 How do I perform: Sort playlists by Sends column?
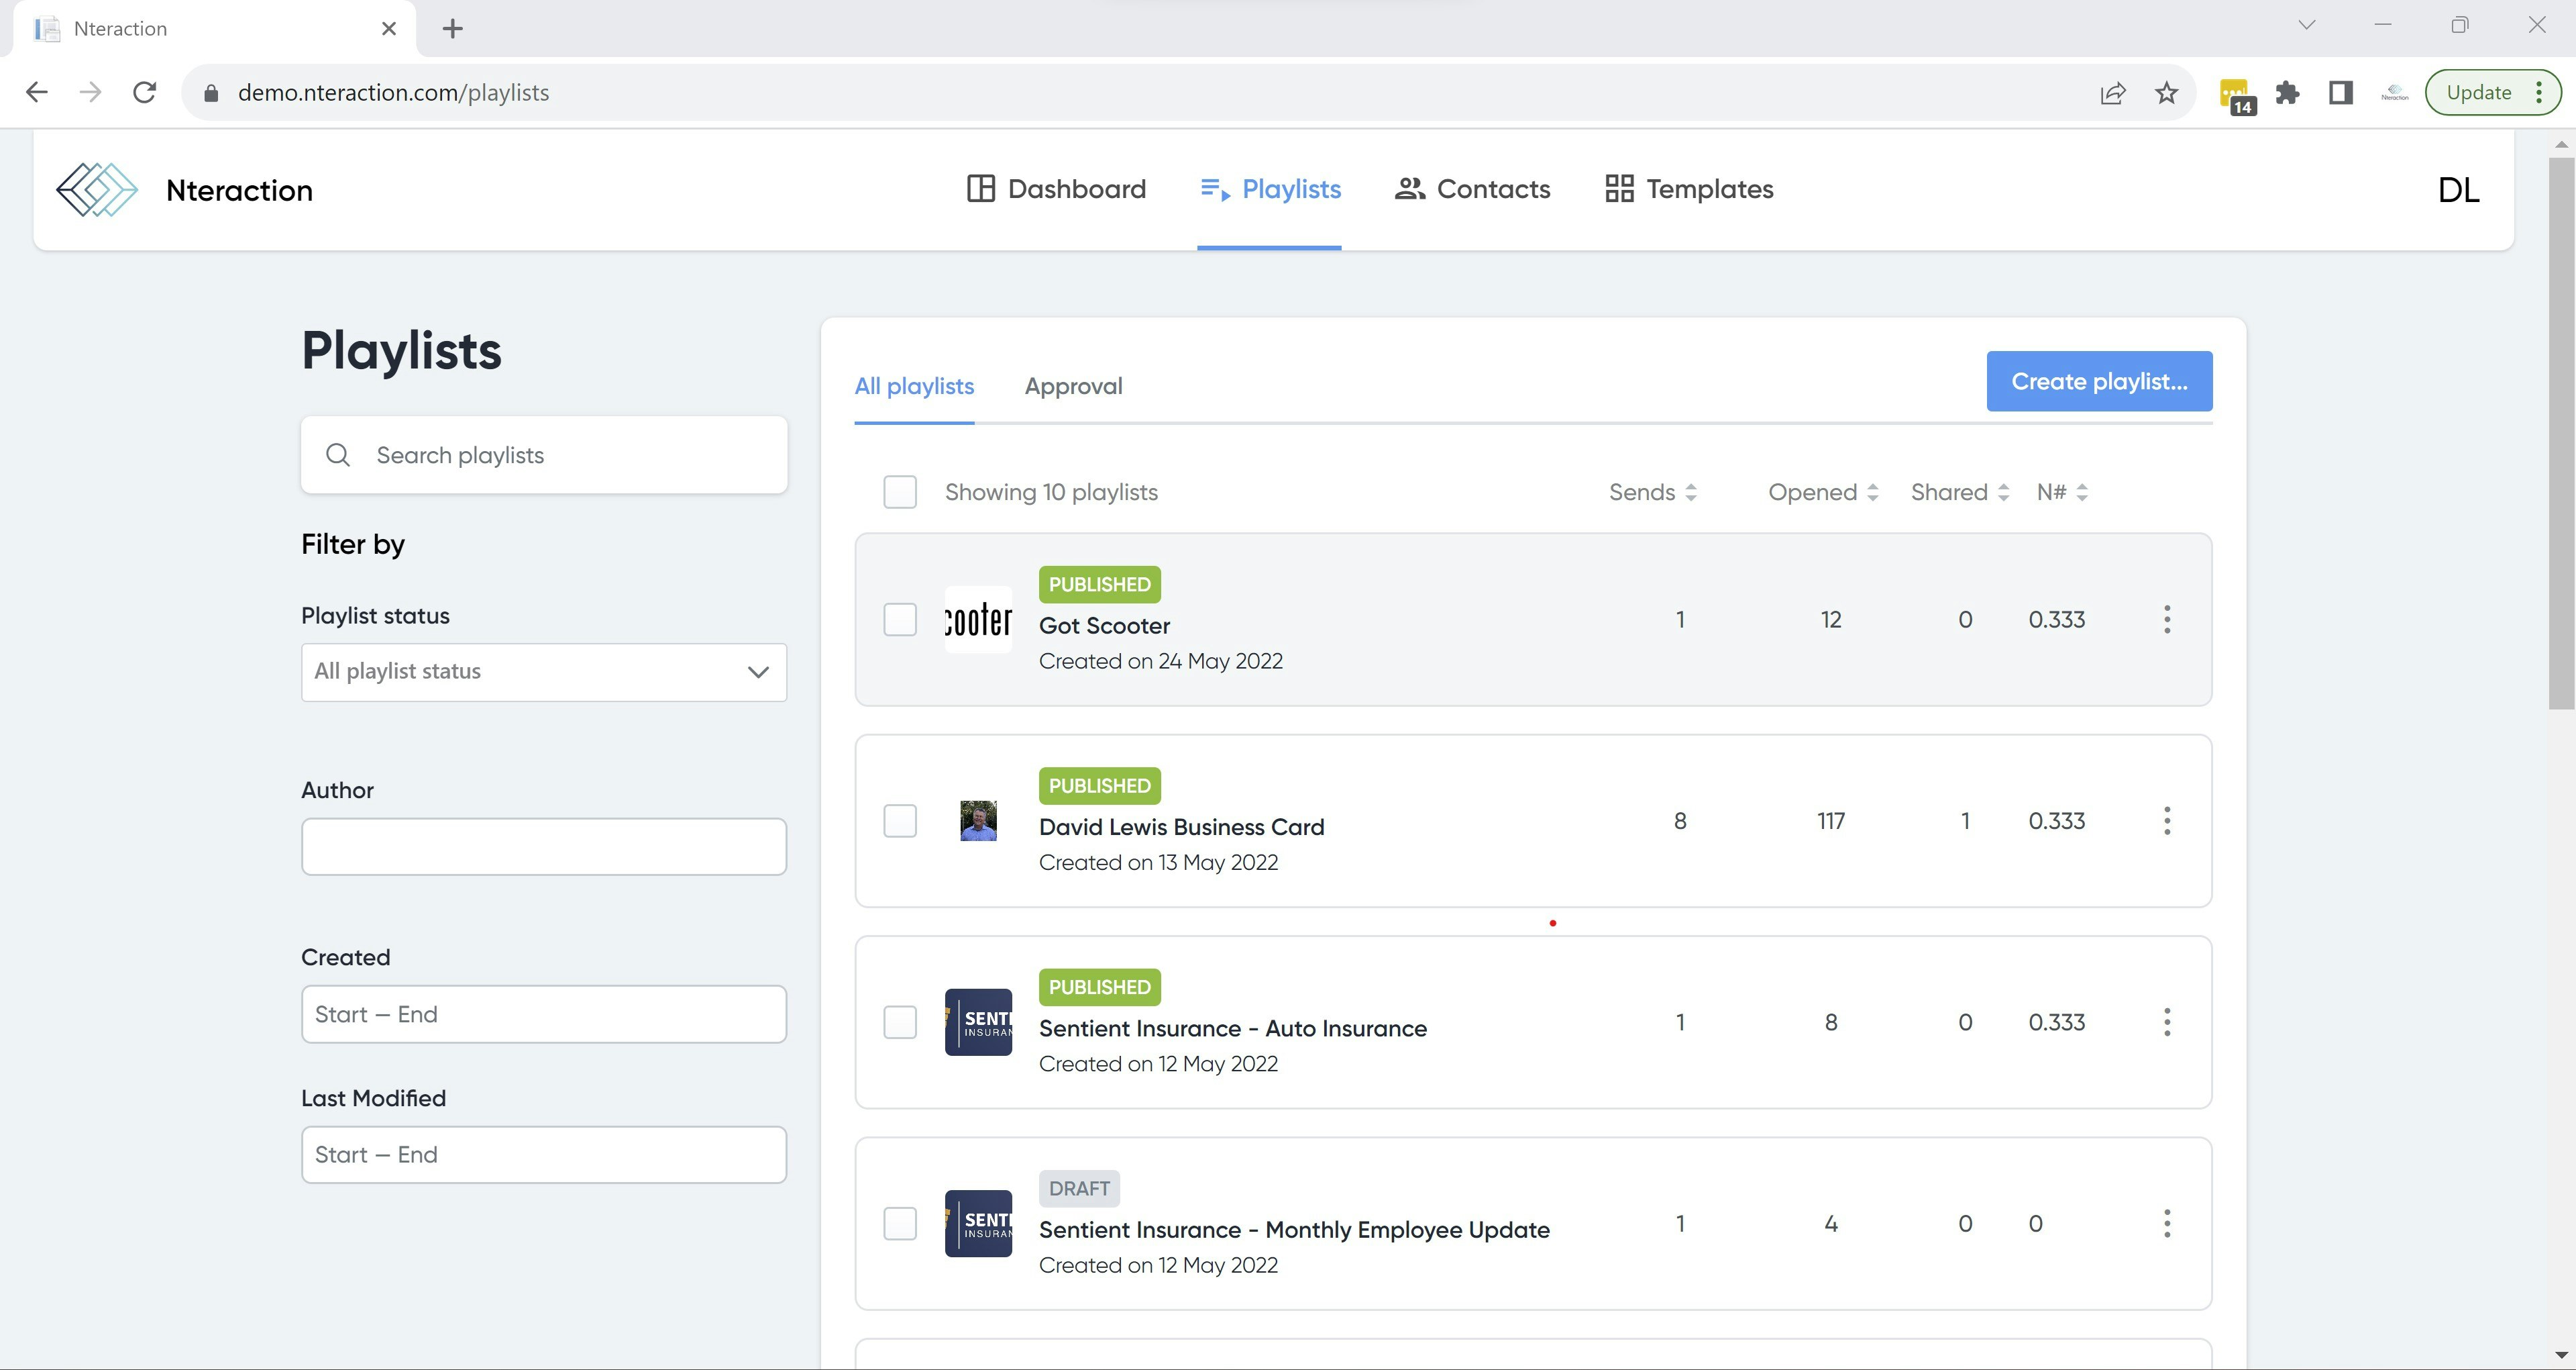coord(1652,493)
